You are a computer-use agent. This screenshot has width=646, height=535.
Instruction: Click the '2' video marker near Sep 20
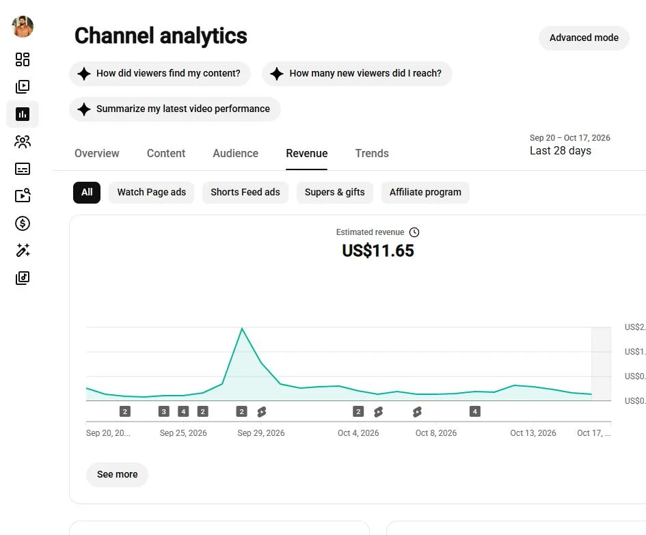tap(125, 411)
